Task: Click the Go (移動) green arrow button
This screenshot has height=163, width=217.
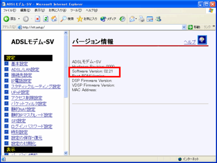Action: click(194, 27)
